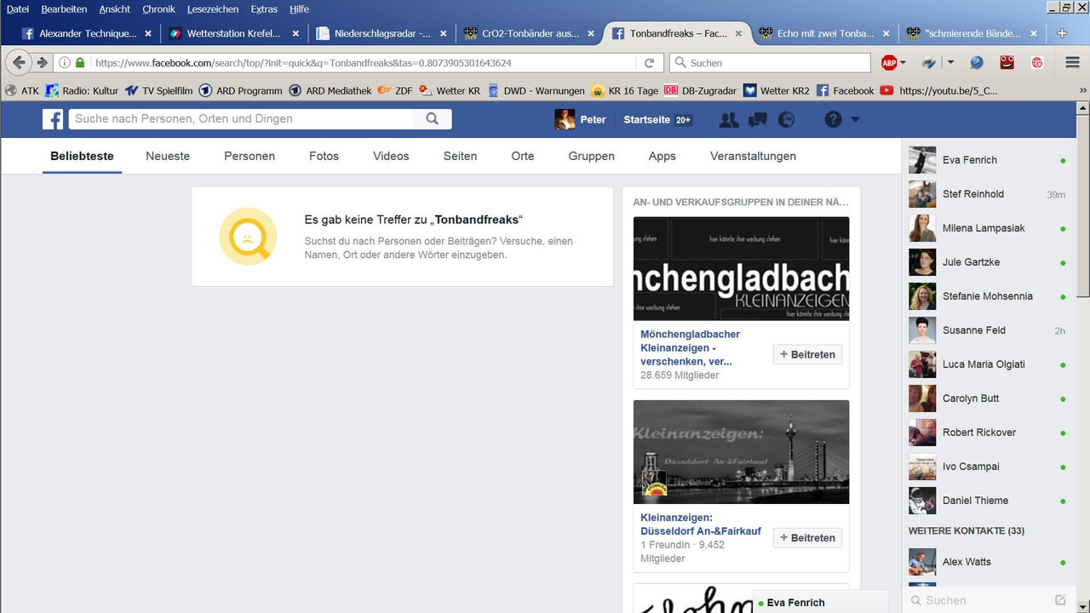Select the Neueste search filter tab
The image size is (1090, 613).
coord(168,156)
